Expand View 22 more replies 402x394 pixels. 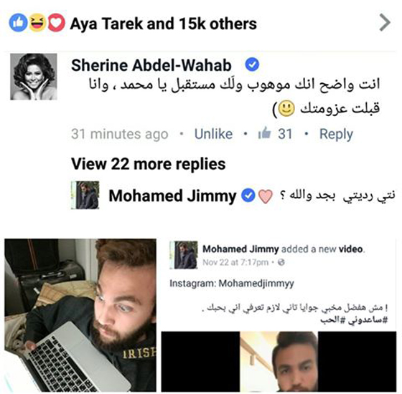pyautogui.click(x=148, y=164)
